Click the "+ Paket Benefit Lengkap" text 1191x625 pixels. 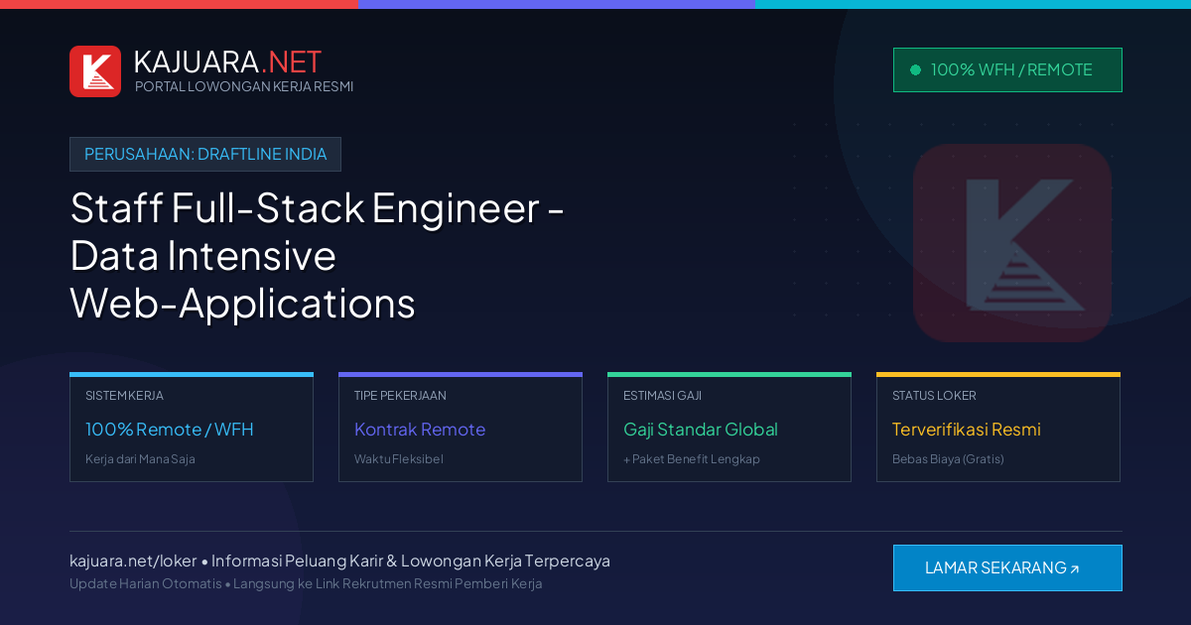point(692,459)
